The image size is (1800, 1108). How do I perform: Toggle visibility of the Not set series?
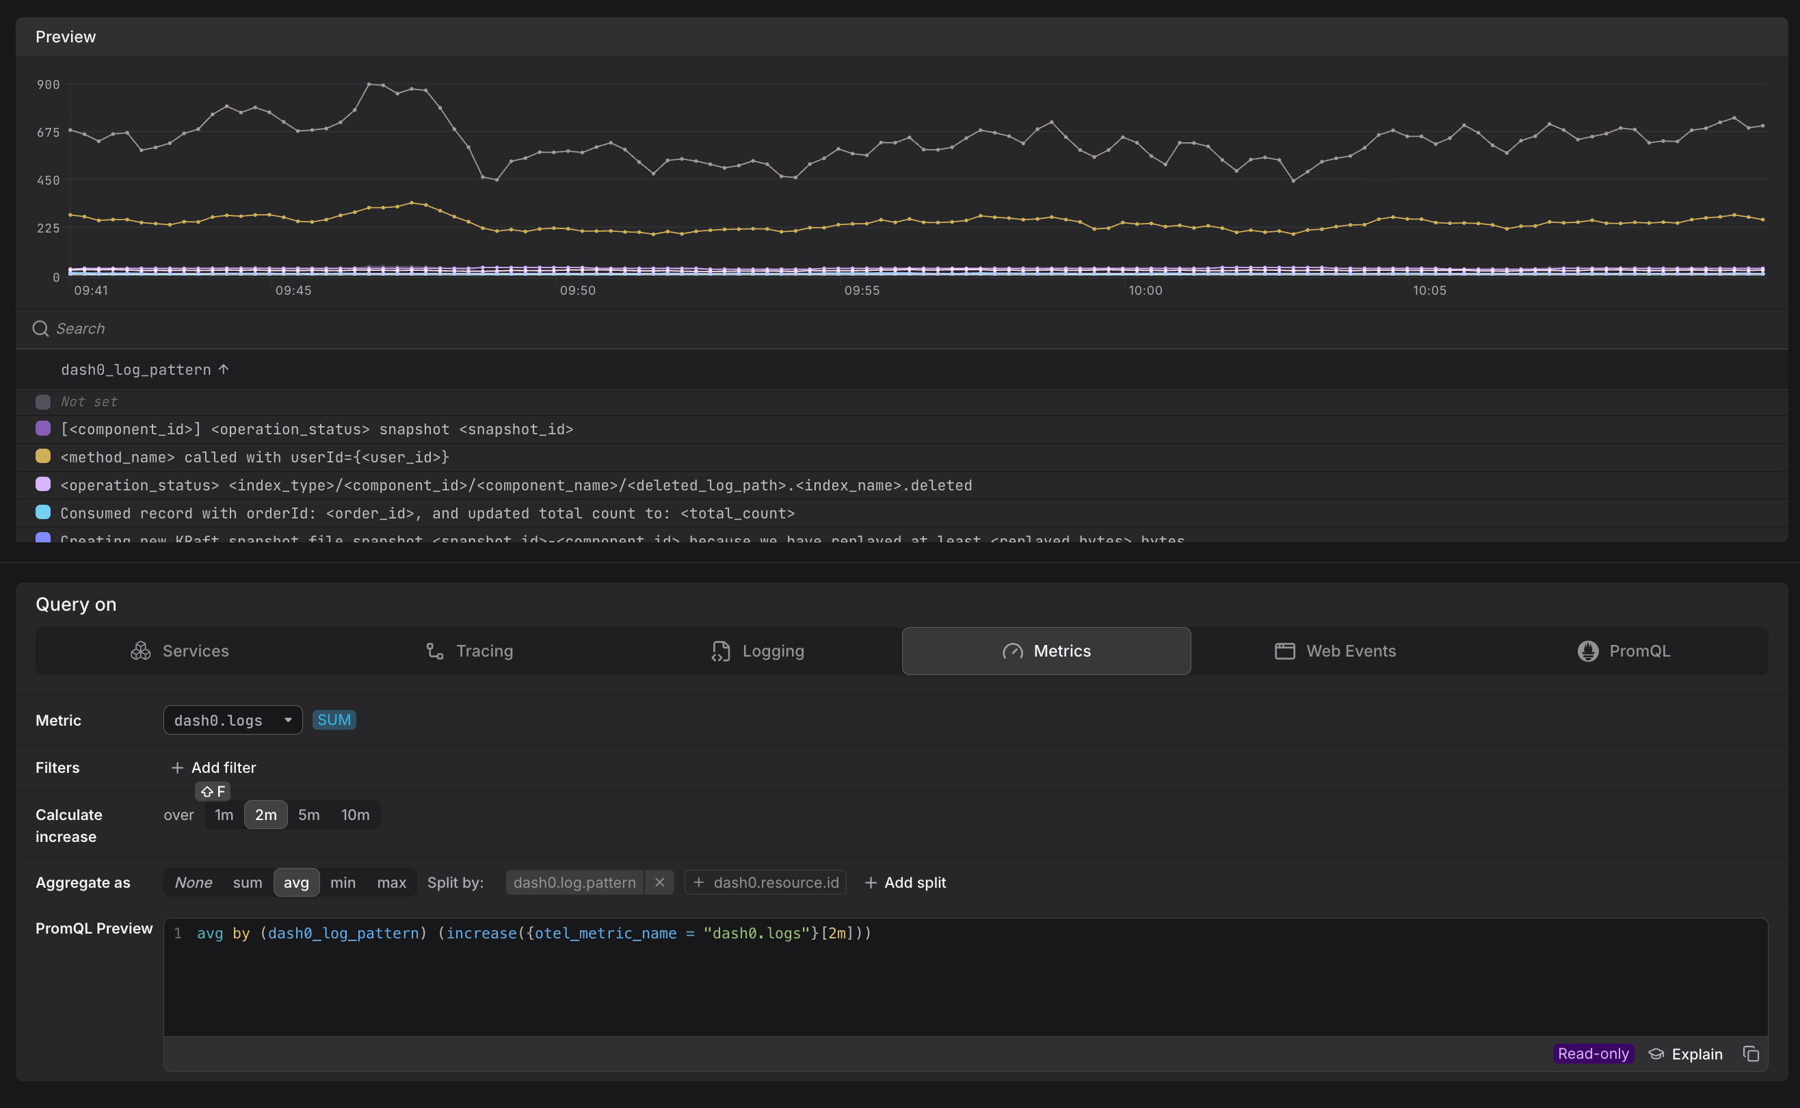click(43, 401)
